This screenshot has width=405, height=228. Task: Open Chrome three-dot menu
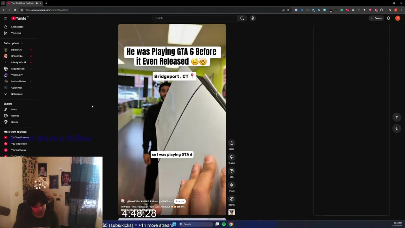402,10
